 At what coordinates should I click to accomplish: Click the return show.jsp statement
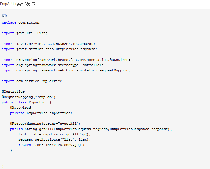point(51,145)
